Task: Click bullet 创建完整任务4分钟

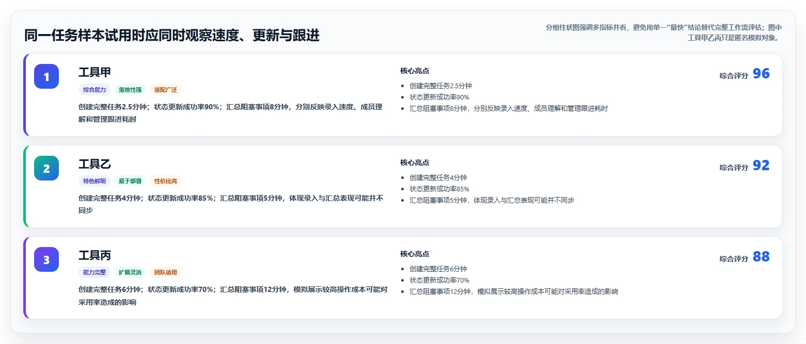Action: pos(438,177)
